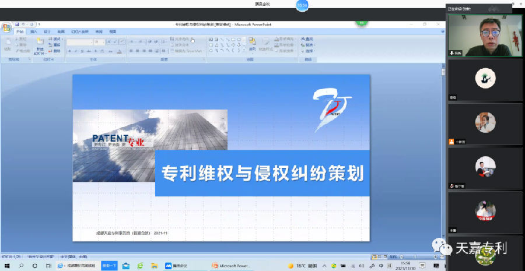Click the 搜索一下 search button in taskbar
The image size is (525, 271).
click(109, 266)
